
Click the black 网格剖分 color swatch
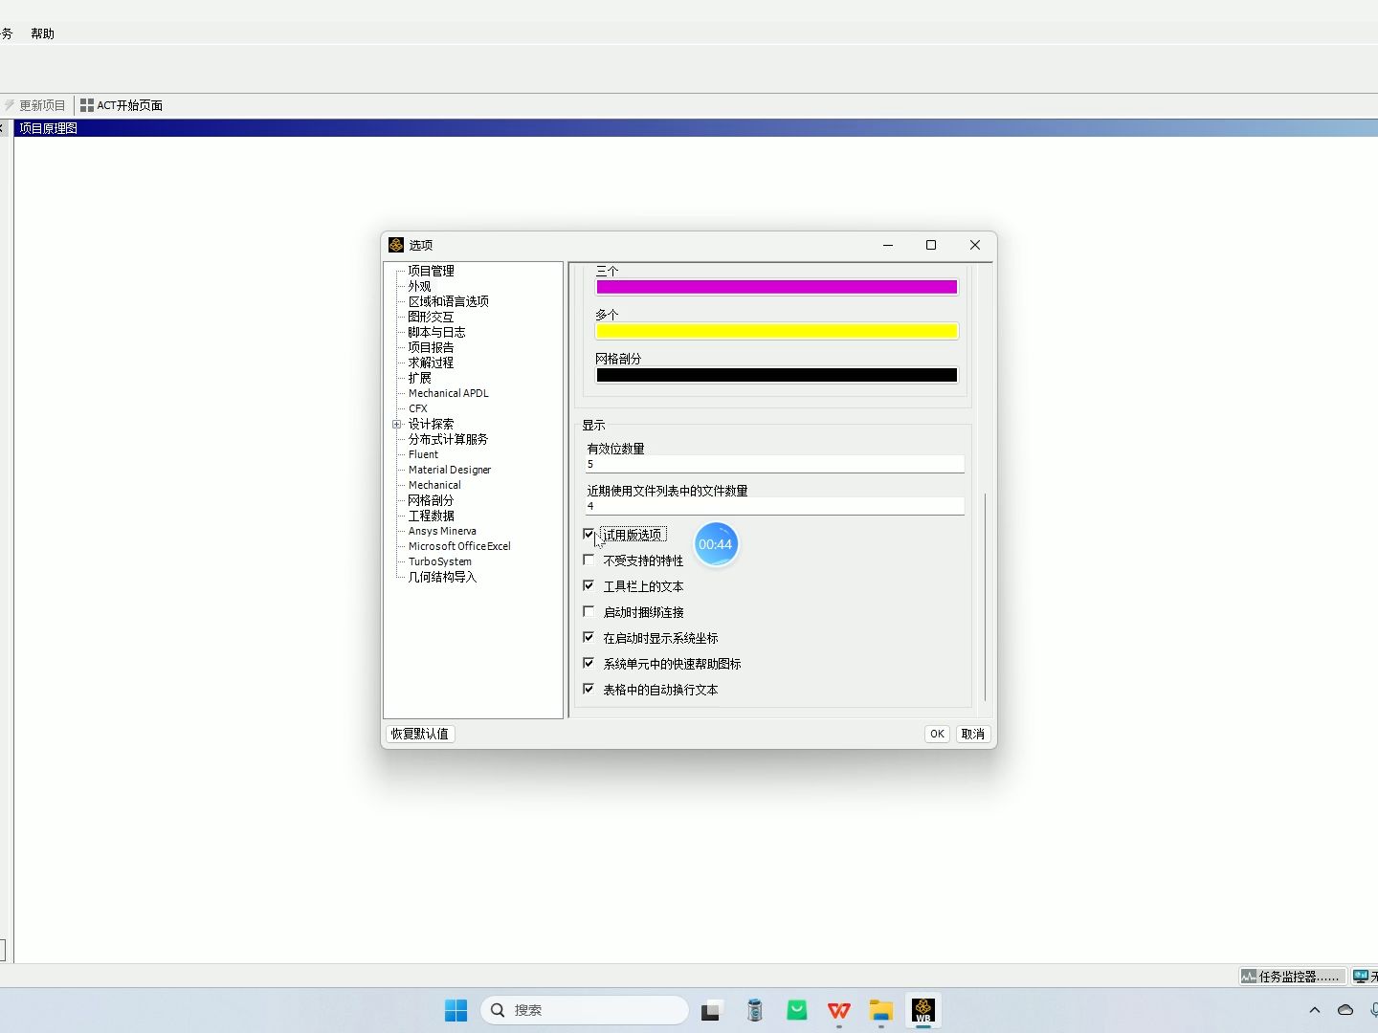click(x=777, y=375)
